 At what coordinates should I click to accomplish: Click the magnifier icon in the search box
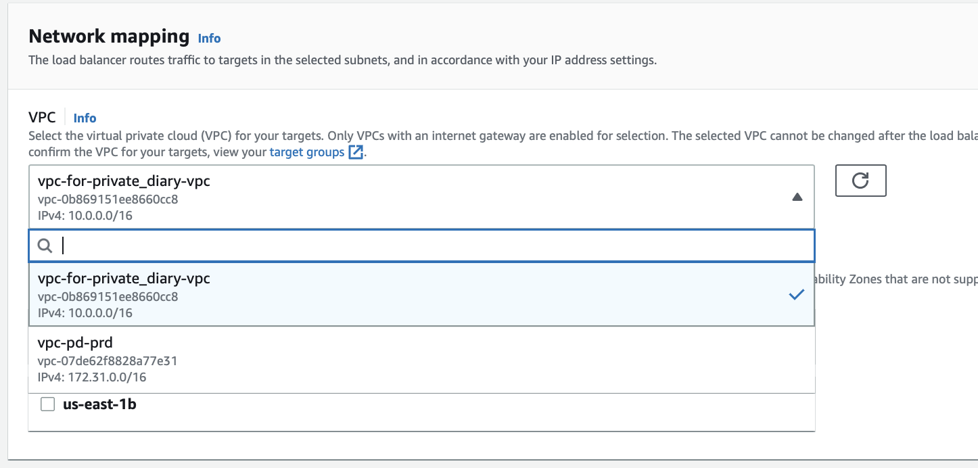[45, 246]
